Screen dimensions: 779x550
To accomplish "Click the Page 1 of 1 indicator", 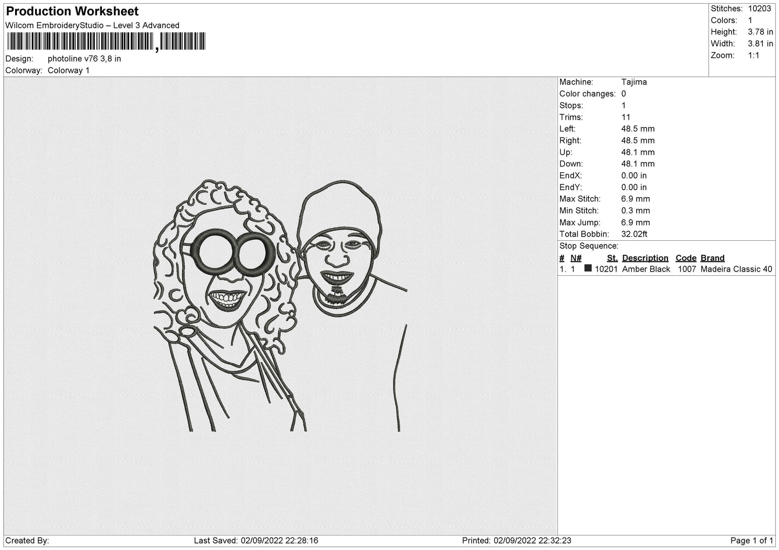I will pyautogui.click(x=752, y=540).
